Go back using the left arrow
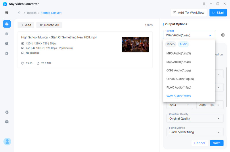Screen dimensions: 230x152 (20, 13)
